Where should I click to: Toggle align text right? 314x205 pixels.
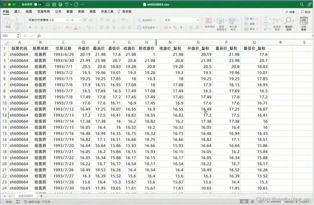tap(114, 27)
